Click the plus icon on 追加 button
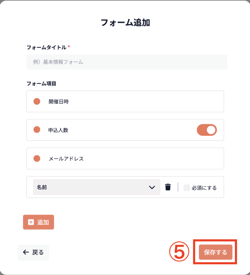 tap(31, 222)
